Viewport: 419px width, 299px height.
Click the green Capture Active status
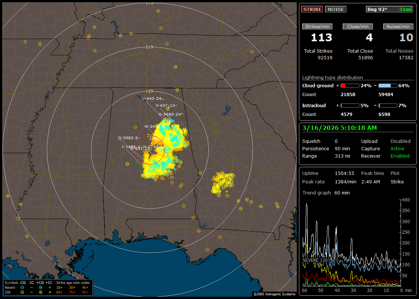397,149
